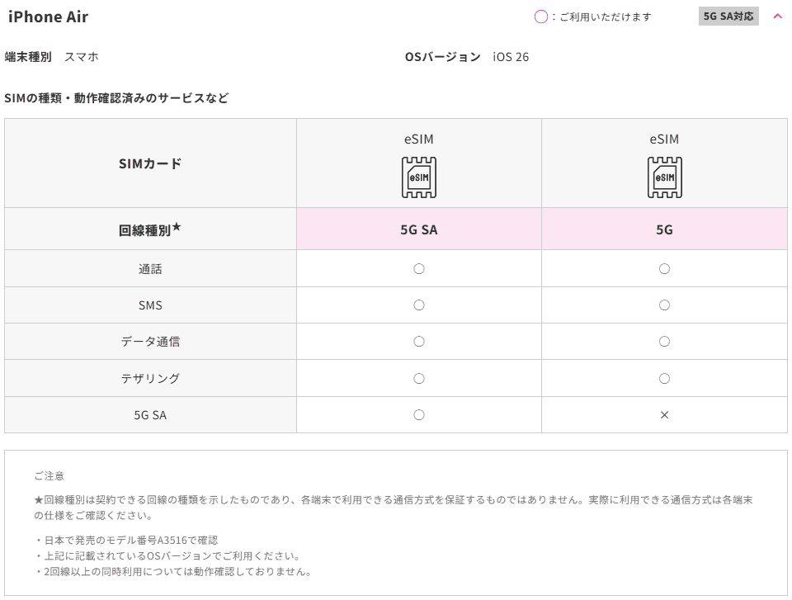Select the pink 5G column header

(664, 230)
